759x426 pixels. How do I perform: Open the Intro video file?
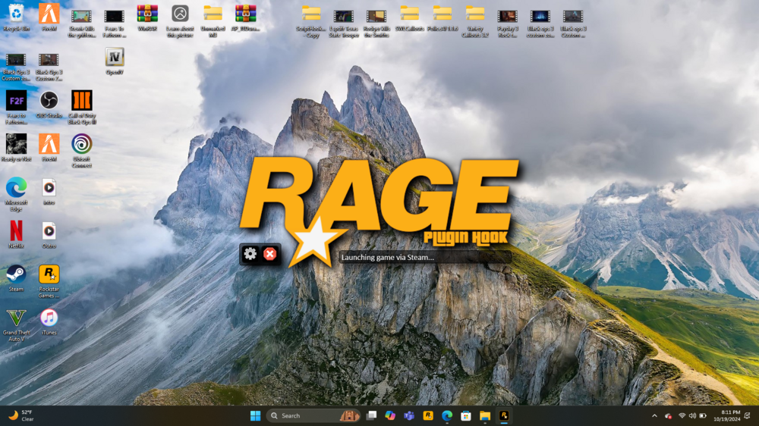click(49, 191)
